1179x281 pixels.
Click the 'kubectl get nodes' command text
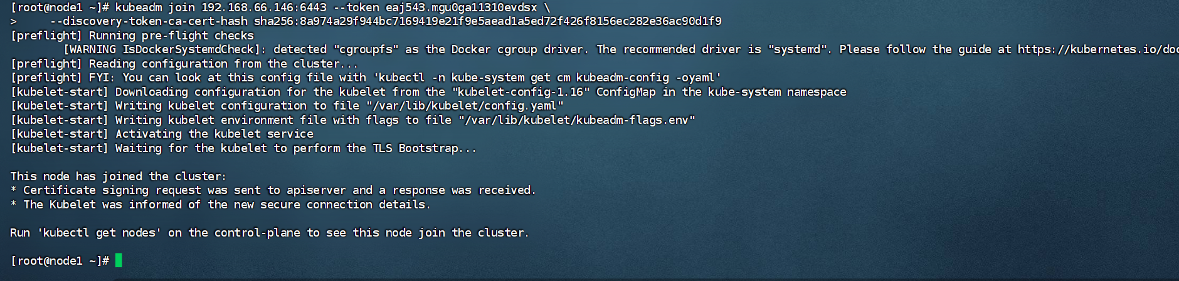pos(99,233)
